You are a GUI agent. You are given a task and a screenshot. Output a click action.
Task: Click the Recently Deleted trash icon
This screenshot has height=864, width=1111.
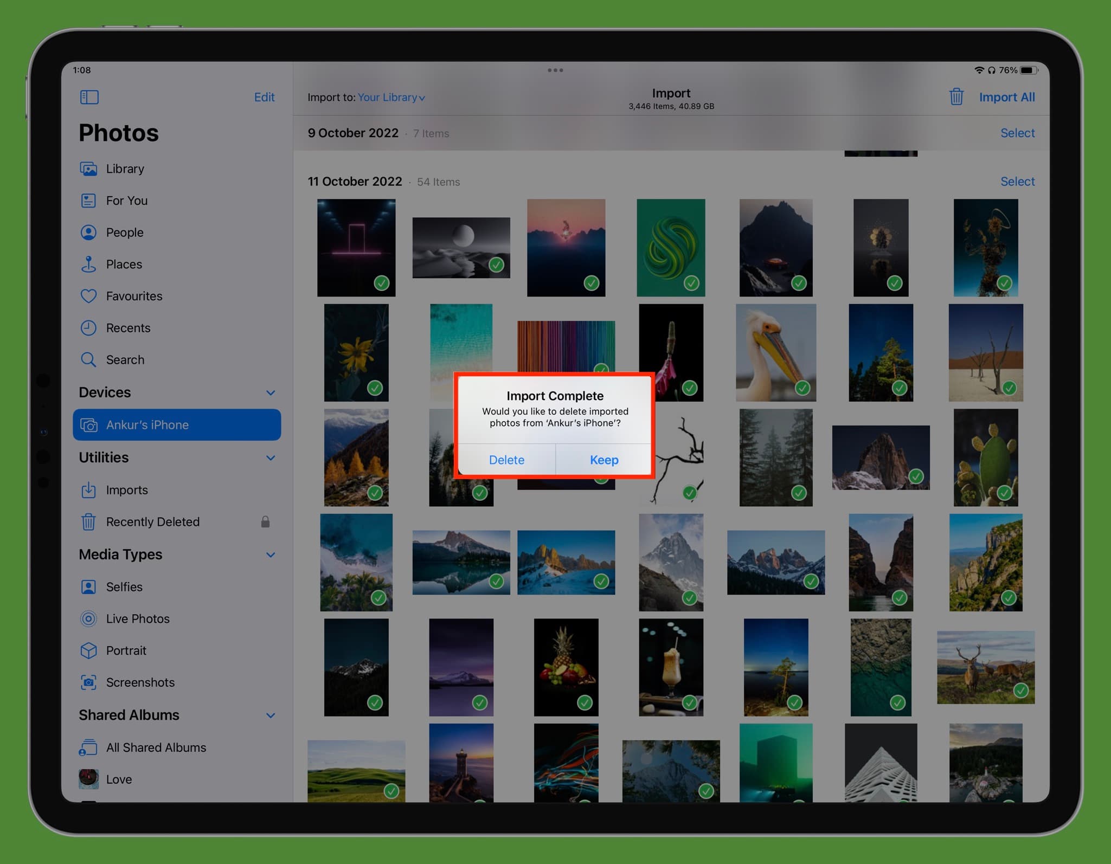point(88,522)
